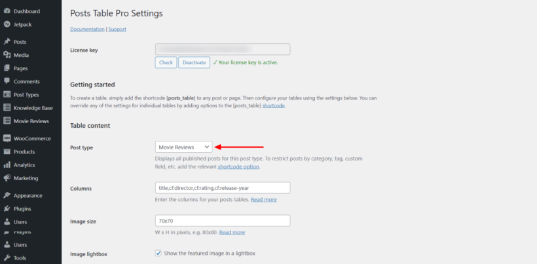Open the Support link

point(117,29)
